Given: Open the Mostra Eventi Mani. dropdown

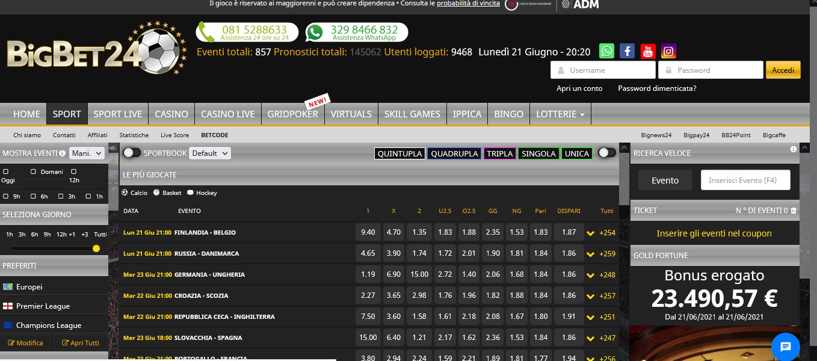Looking at the screenshot, I should point(87,153).
